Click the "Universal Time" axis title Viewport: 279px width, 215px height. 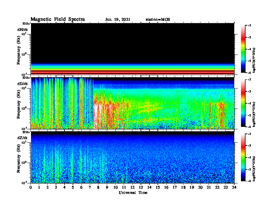[133, 193]
